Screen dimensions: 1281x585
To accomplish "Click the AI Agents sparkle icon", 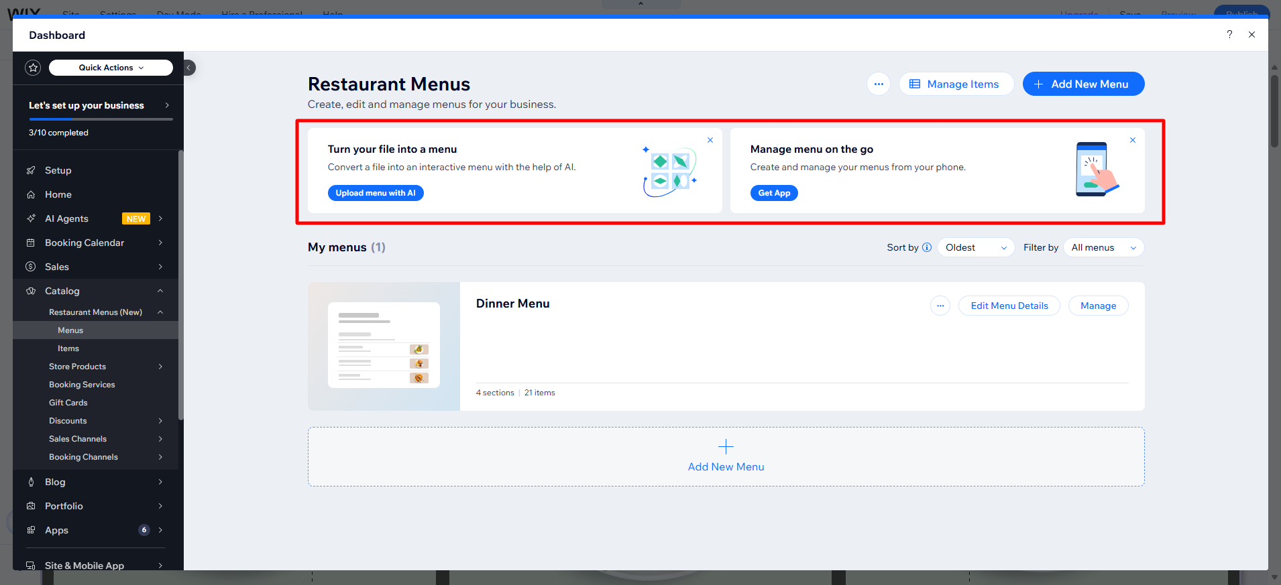I will click(31, 218).
